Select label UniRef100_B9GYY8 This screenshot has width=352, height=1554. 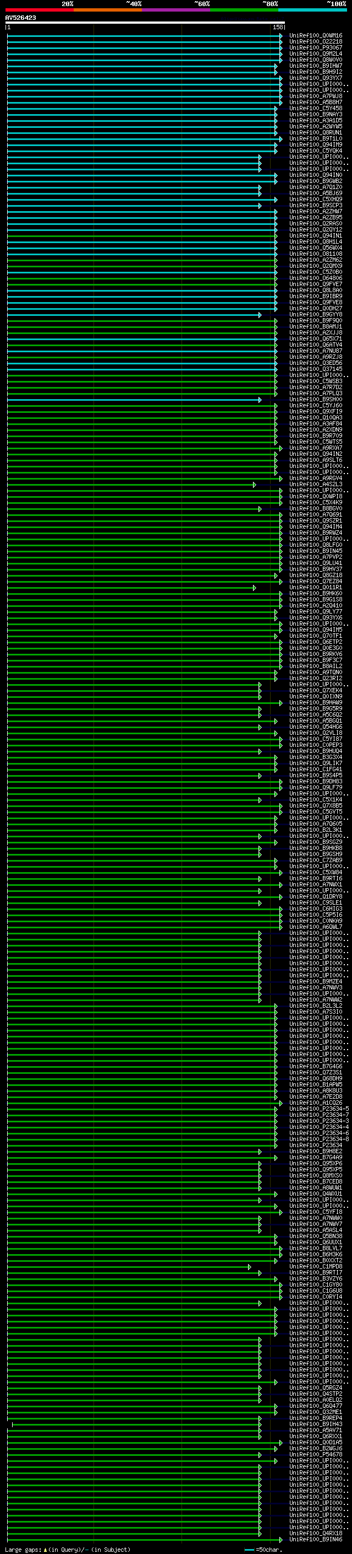[315, 314]
